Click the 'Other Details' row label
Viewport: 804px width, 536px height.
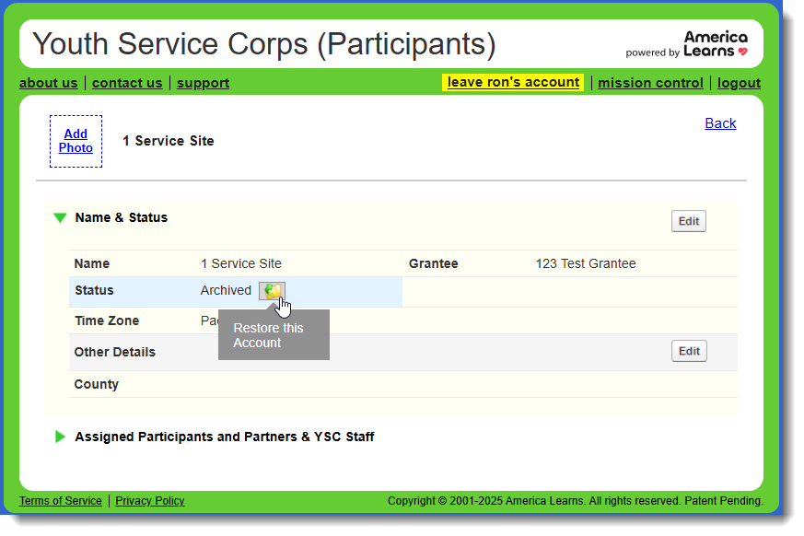click(x=115, y=352)
